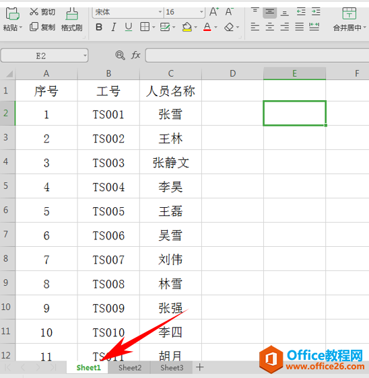
Task: Click the eraser clear formatting icon
Action: tap(229, 27)
